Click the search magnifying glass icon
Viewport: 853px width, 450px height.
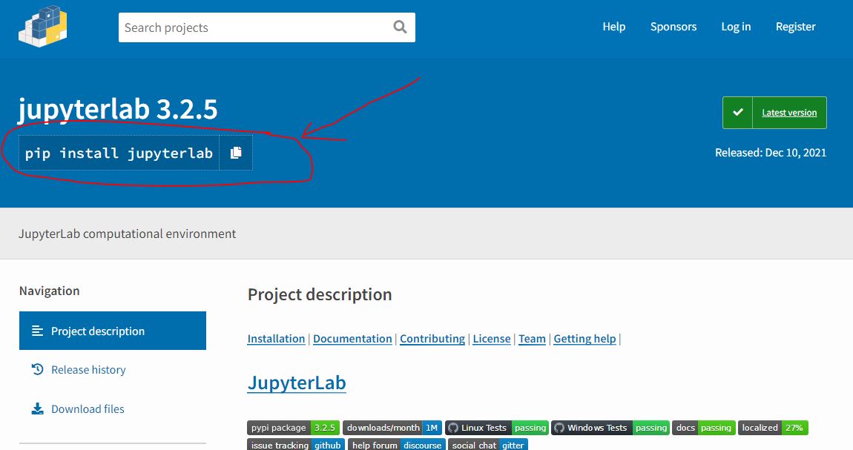coord(400,27)
